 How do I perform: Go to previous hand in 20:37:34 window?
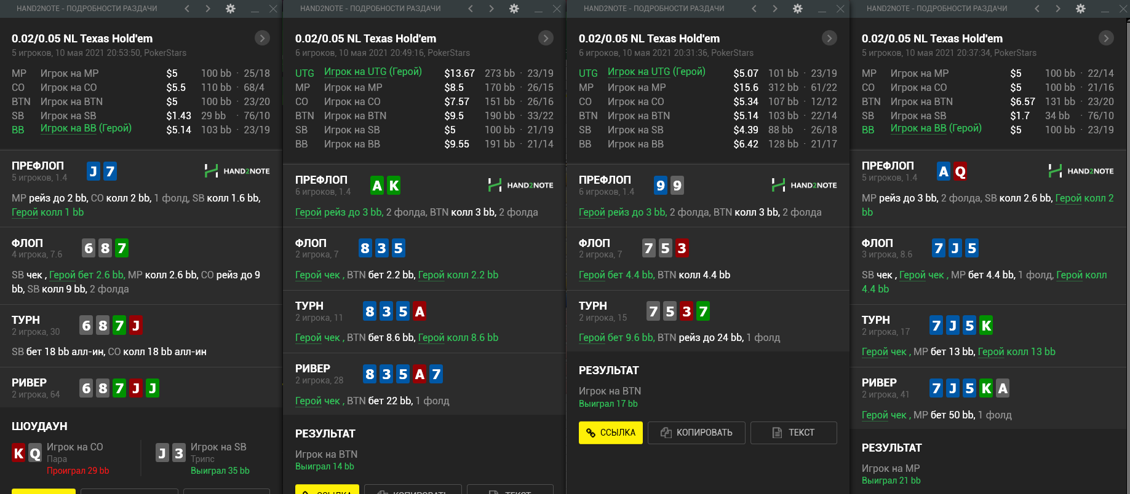(1037, 9)
